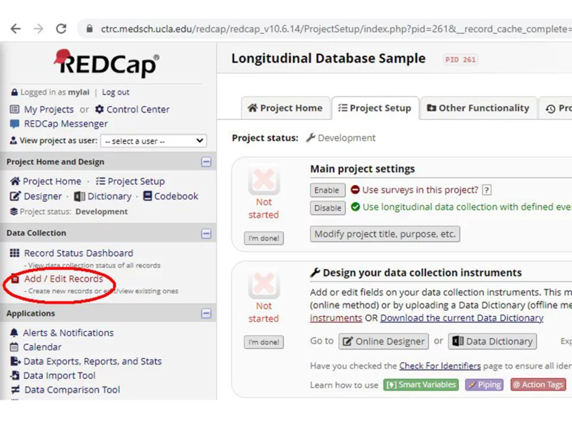Click the question mark help icon beside surveys
Screen dimensions: 572x429
coord(486,189)
